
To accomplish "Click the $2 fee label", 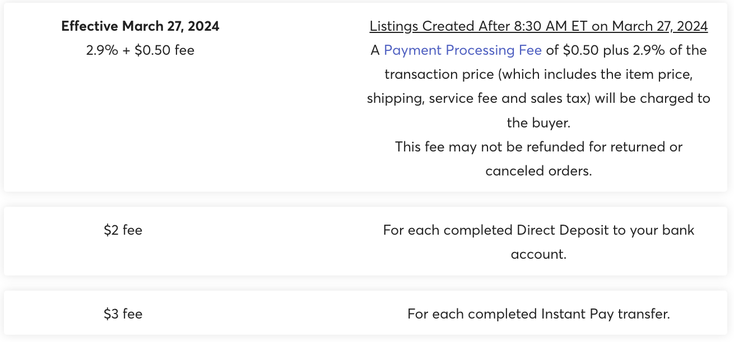I will pyautogui.click(x=123, y=230).
